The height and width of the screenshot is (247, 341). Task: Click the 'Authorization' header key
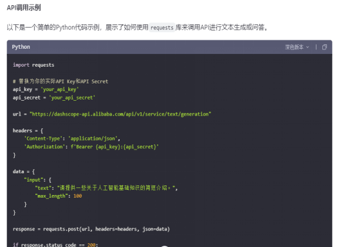tap(44, 147)
